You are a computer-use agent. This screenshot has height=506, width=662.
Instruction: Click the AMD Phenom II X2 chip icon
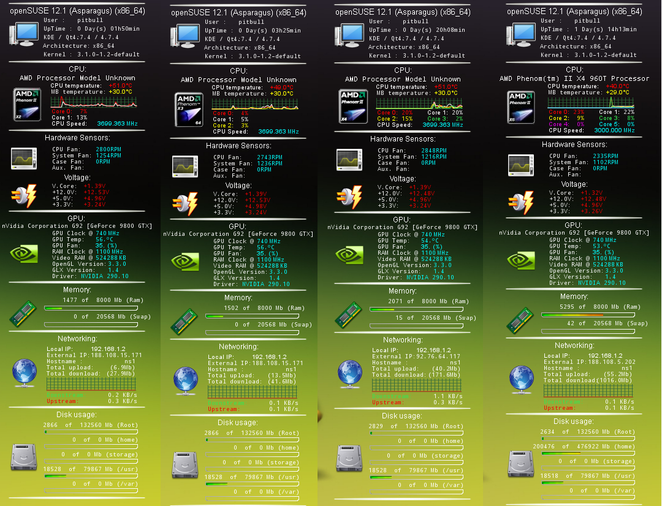[27, 105]
